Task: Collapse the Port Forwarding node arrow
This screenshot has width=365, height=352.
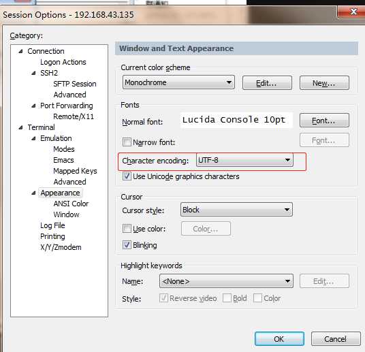Action: click(x=33, y=106)
